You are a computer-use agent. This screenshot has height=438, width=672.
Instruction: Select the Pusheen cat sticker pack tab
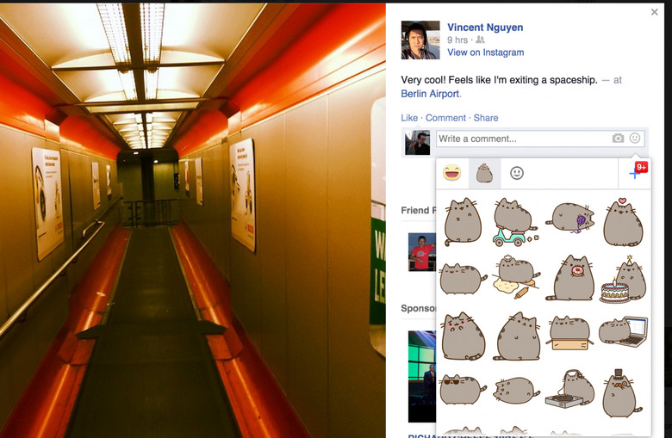484,174
